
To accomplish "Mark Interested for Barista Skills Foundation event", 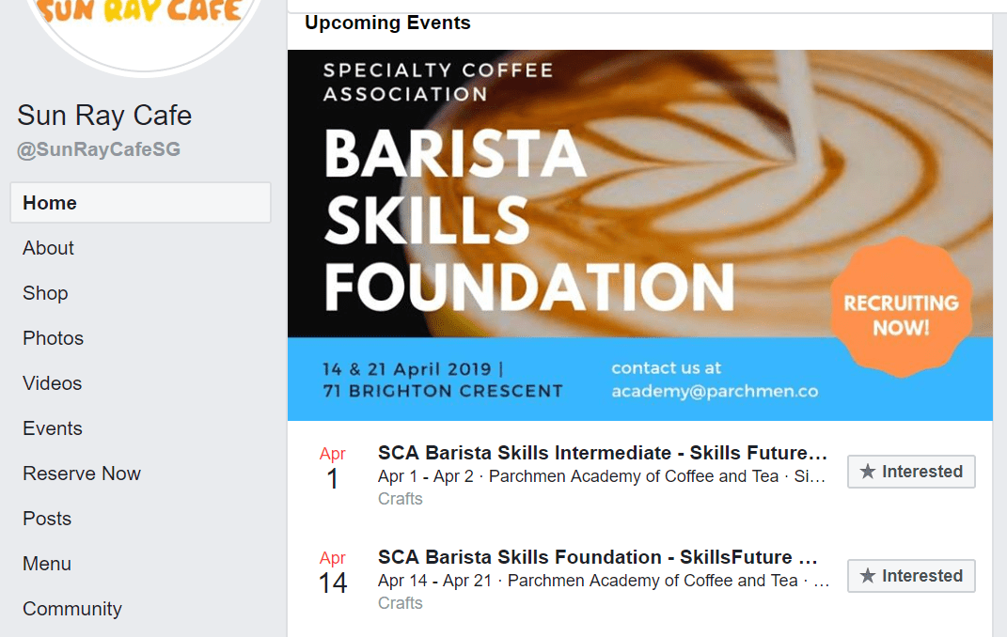I will (x=910, y=576).
